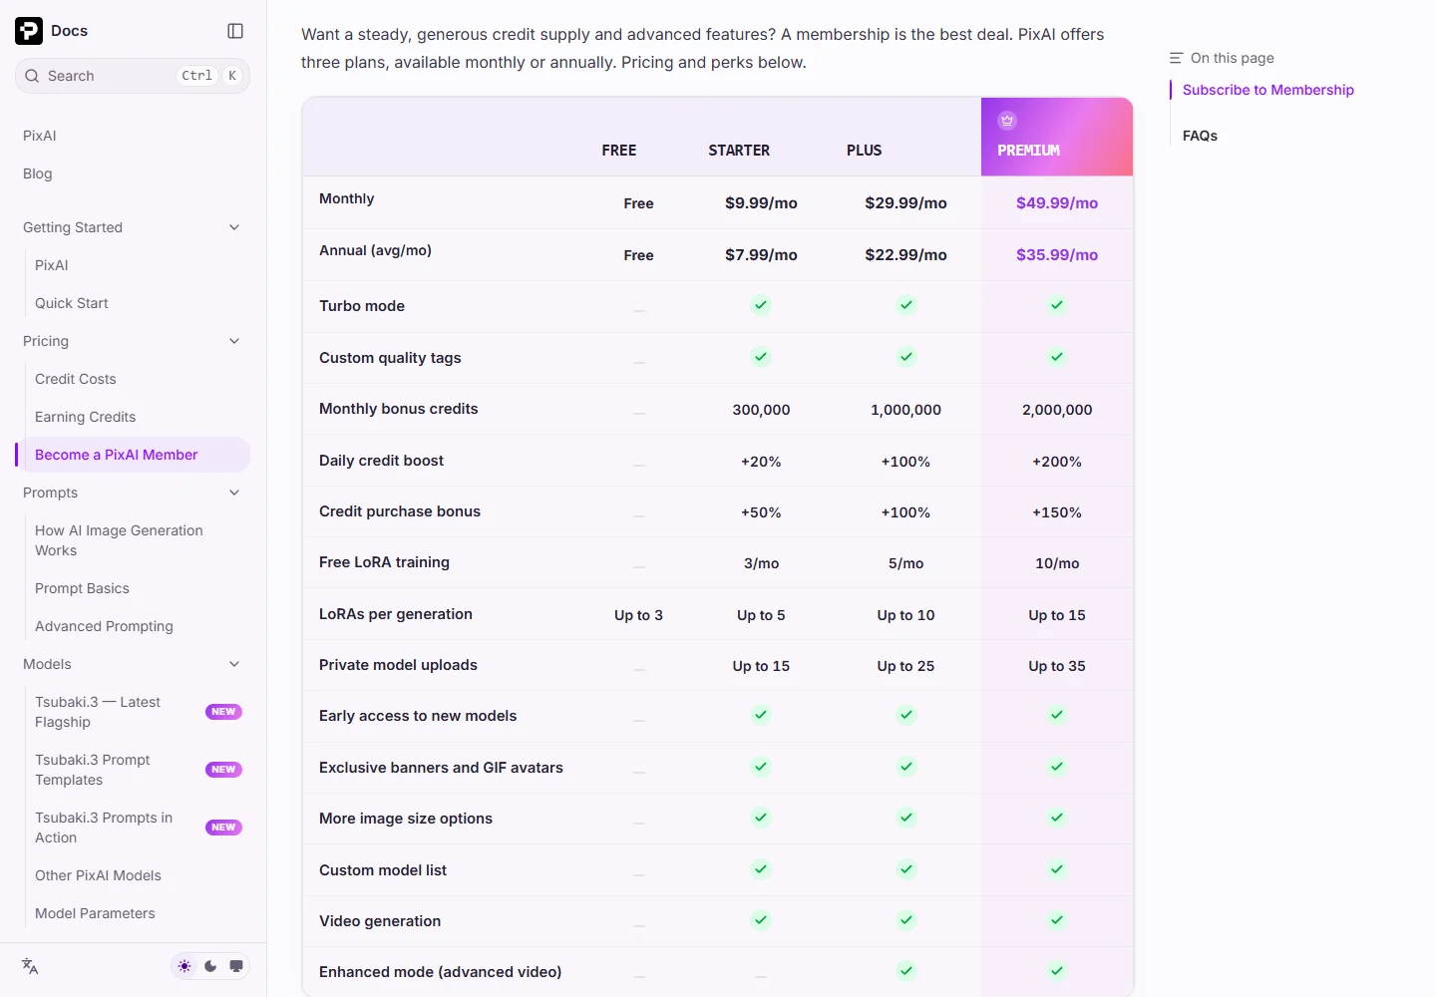Viewport: 1436px width, 997px height.
Task: Open Prompt Basics page
Action: pyautogui.click(x=82, y=588)
